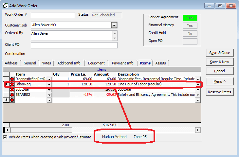
Task: Click the Financial History Yes box
Action: click(190, 26)
